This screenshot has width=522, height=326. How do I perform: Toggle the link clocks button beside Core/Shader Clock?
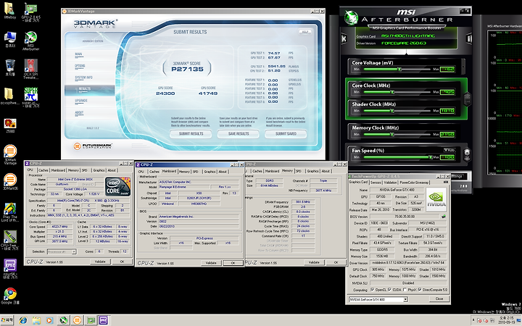467,99
